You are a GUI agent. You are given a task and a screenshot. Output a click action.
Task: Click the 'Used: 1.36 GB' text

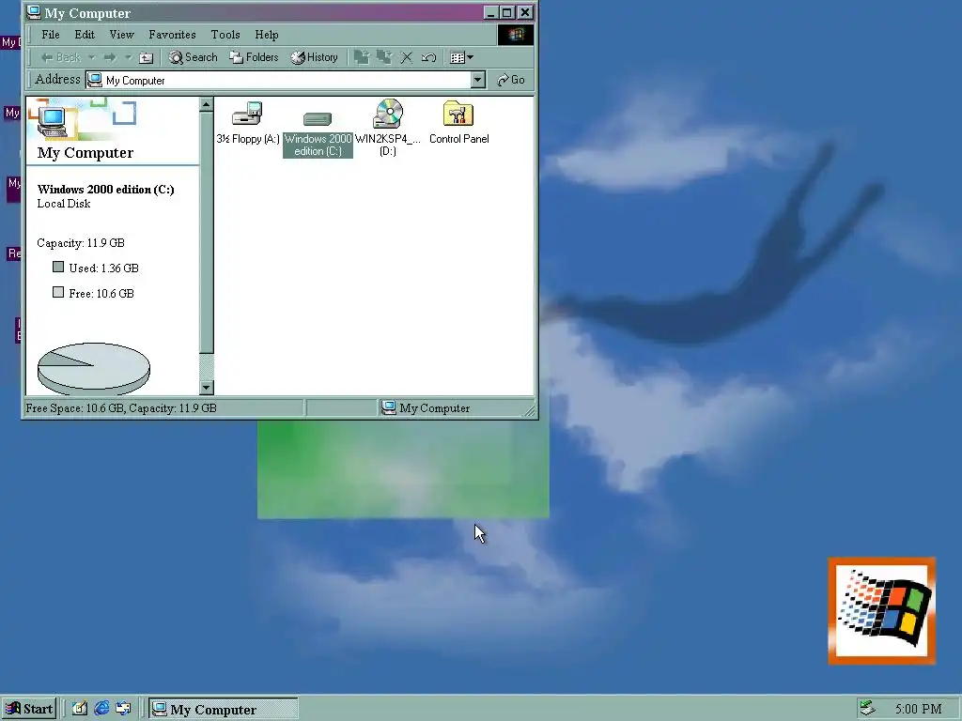[103, 268]
